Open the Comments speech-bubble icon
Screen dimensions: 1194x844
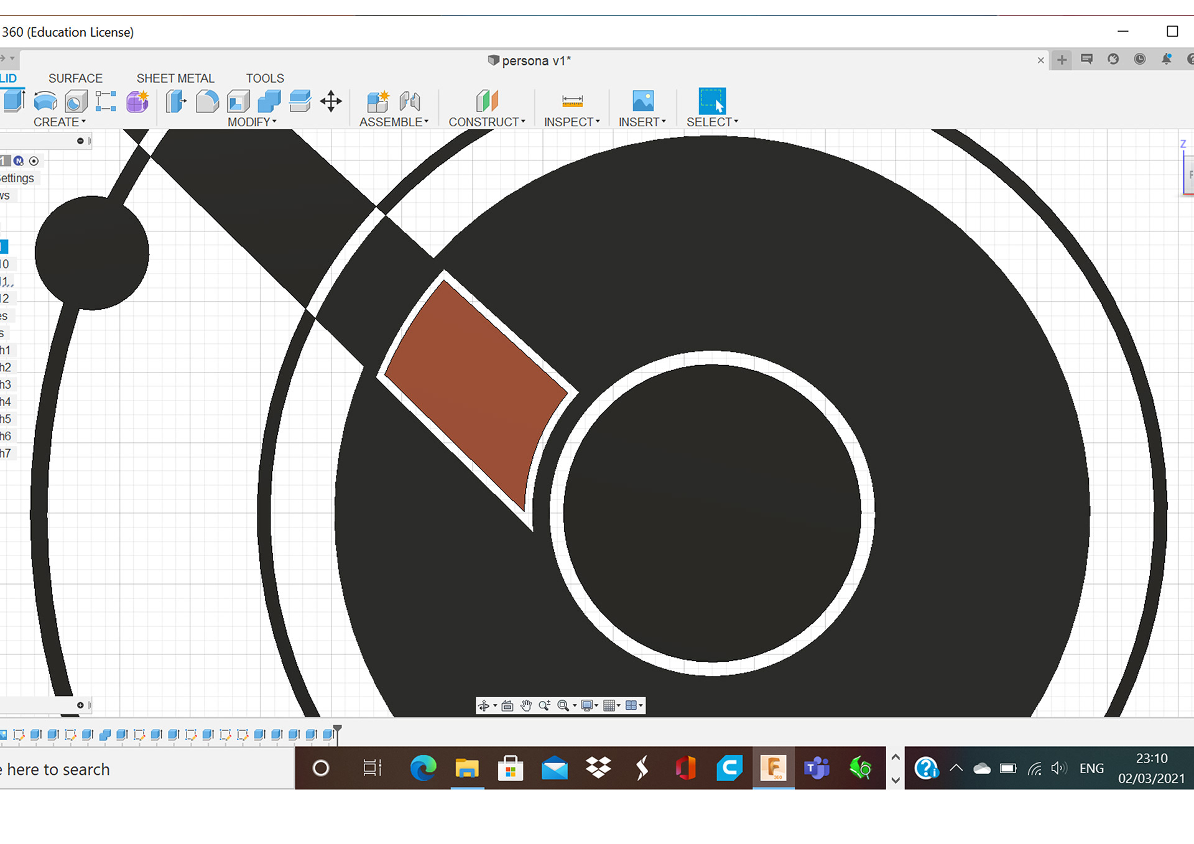(x=1087, y=59)
